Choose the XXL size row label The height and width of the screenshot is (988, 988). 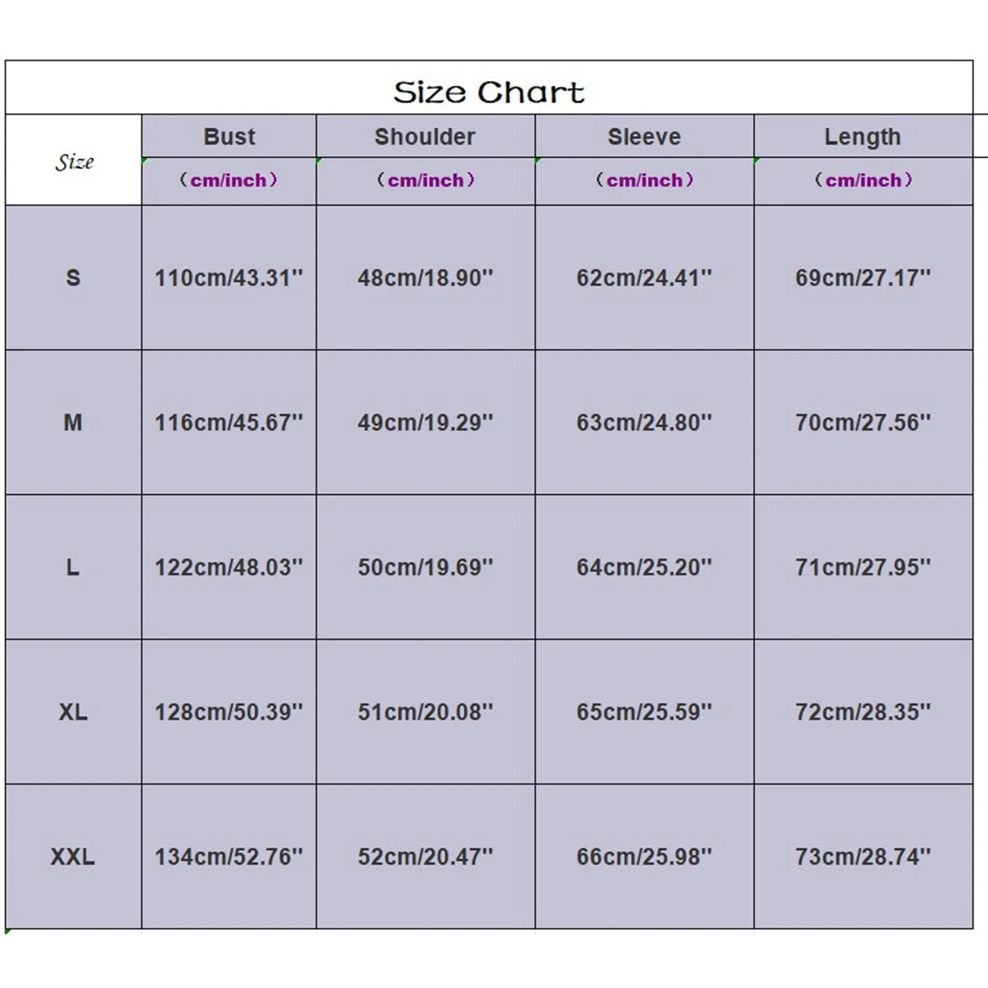point(73,856)
